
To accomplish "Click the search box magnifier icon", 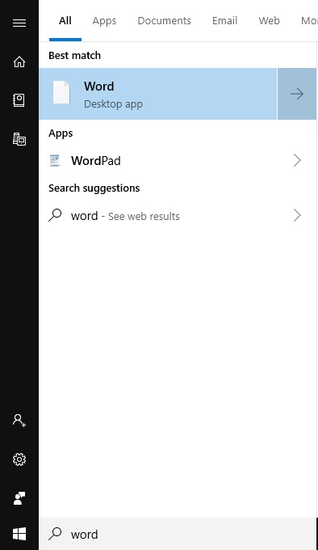I will point(55,534).
